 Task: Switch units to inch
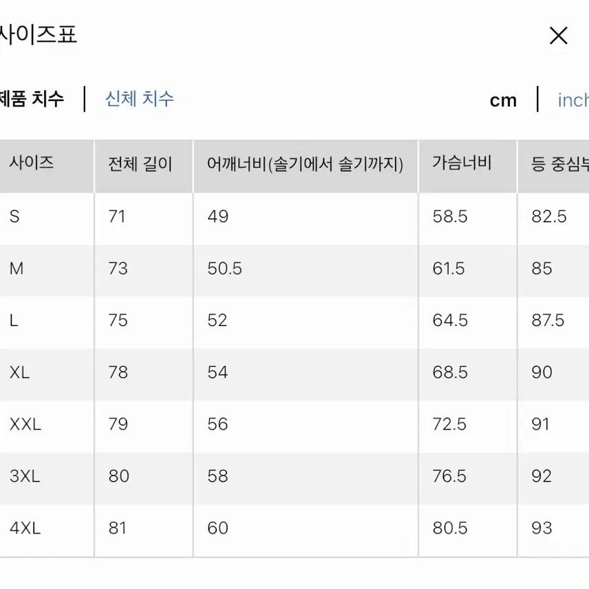pyautogui.click(x=573, y=100)
